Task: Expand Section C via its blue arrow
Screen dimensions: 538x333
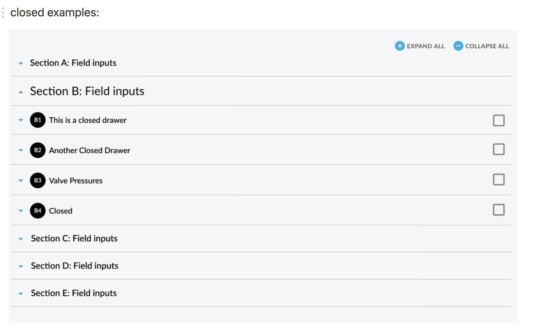Action: click(x=21, y=239)
